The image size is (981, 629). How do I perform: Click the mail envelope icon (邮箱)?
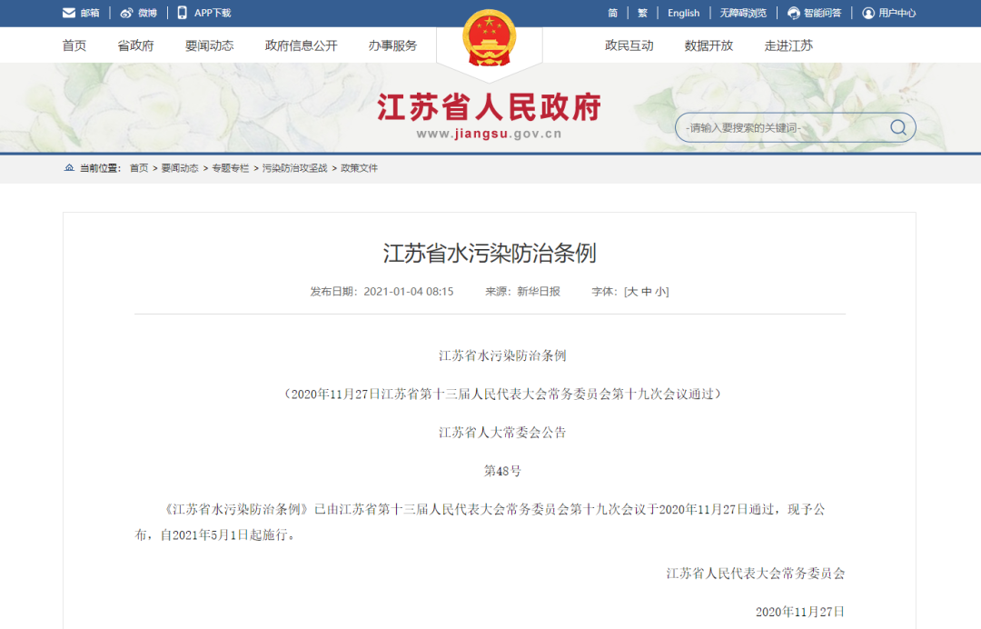tap(69, 13)
